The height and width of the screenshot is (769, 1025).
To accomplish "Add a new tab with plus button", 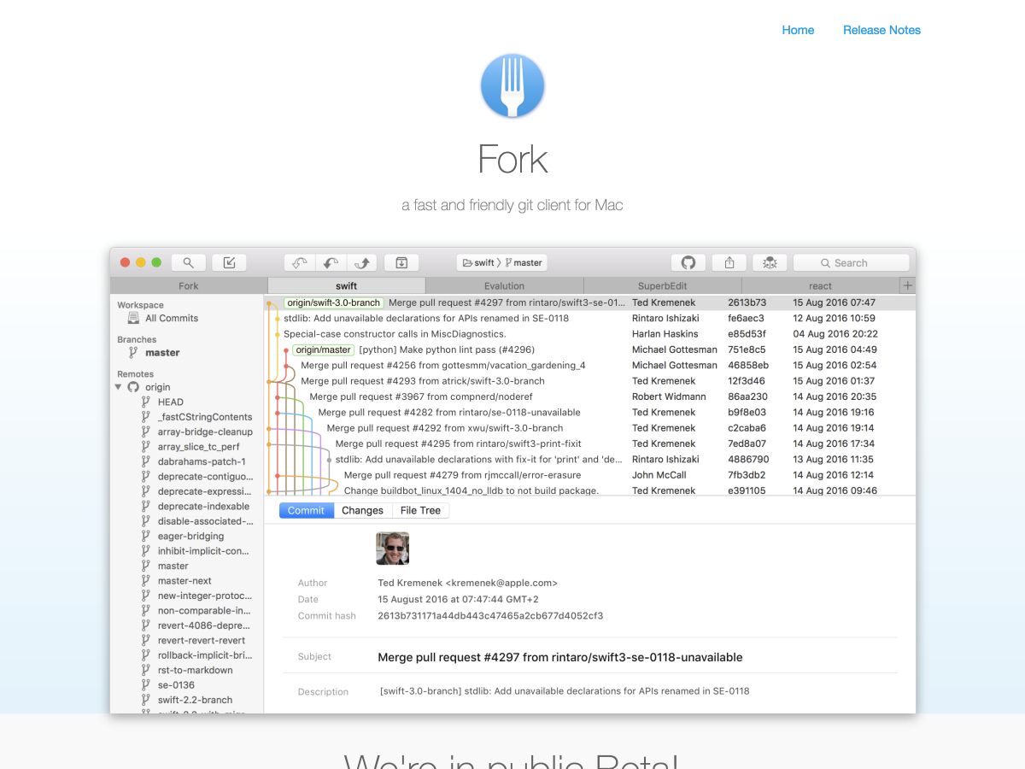I will coord(908,285).
